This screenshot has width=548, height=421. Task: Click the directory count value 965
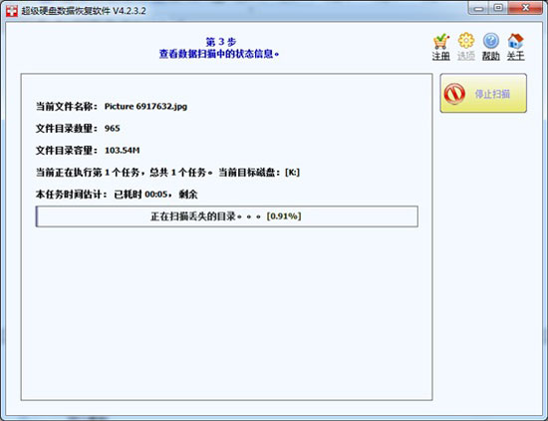[113, 128]
